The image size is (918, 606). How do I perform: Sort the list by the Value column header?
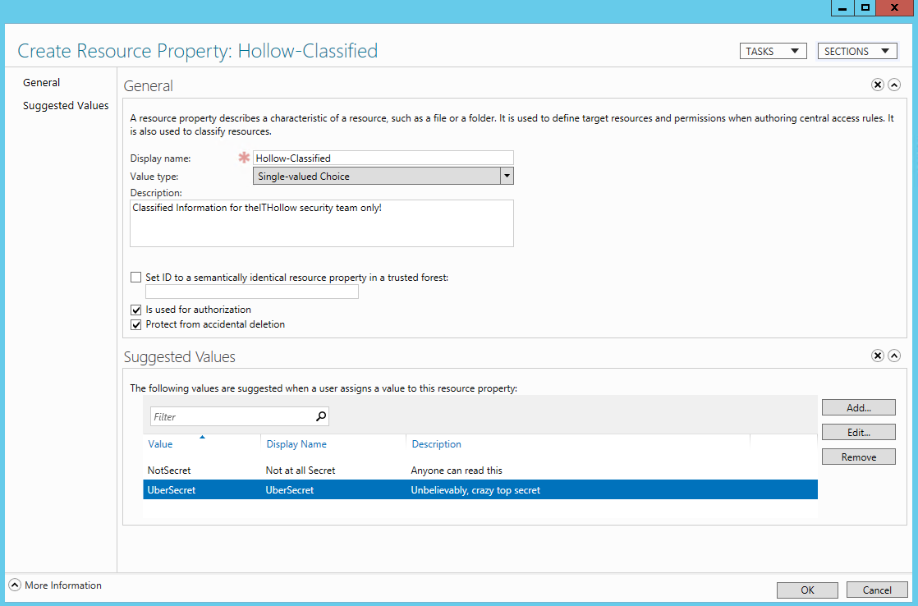point(161,444)
